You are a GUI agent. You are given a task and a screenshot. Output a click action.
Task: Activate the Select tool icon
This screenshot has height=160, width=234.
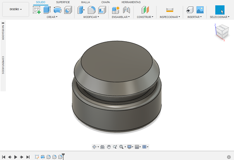click(220, 10)
